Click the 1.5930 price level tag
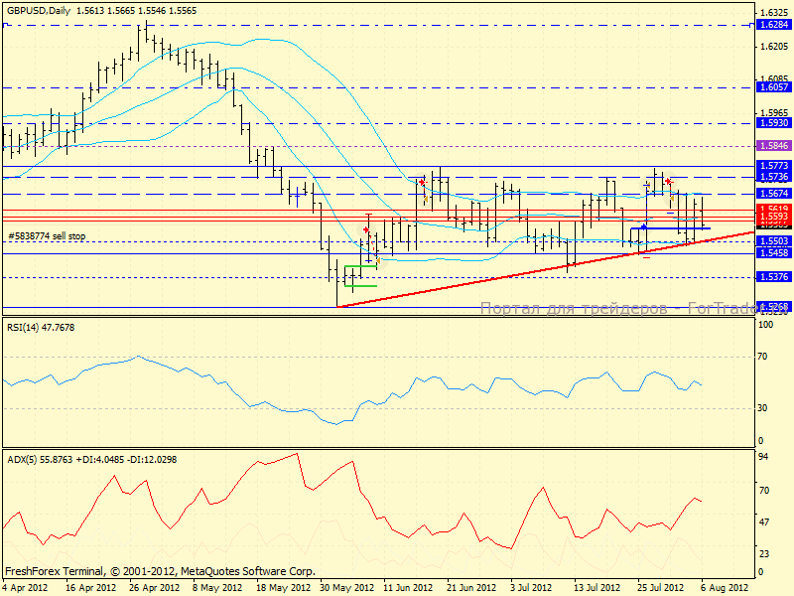This screenshot has height=596, width=794. coord(772,123)
